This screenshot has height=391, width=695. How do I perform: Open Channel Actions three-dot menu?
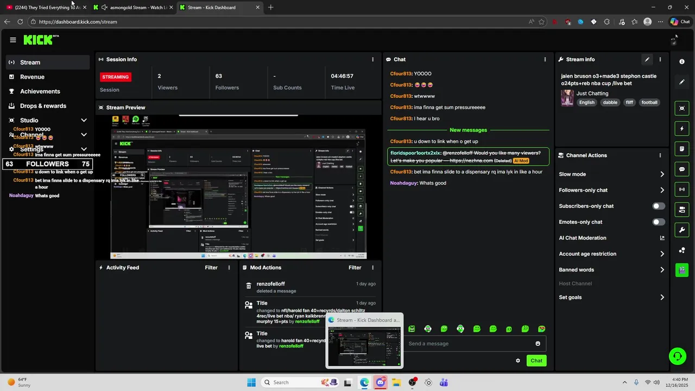(x=660, y=155)
